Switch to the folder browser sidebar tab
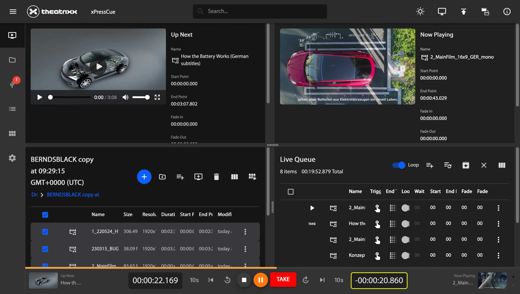 pyautogui.click(x=12, y=60)
